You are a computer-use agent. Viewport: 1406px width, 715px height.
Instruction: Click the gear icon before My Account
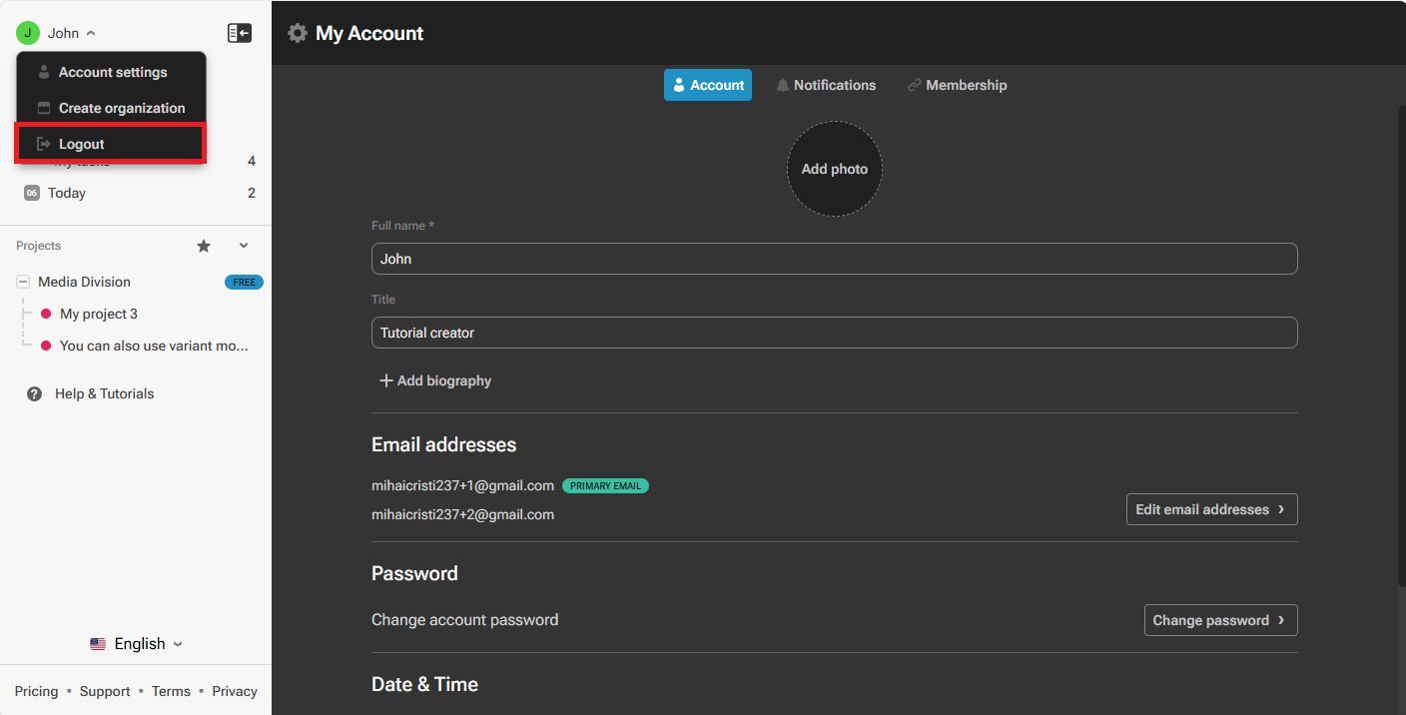click(297, 32)
